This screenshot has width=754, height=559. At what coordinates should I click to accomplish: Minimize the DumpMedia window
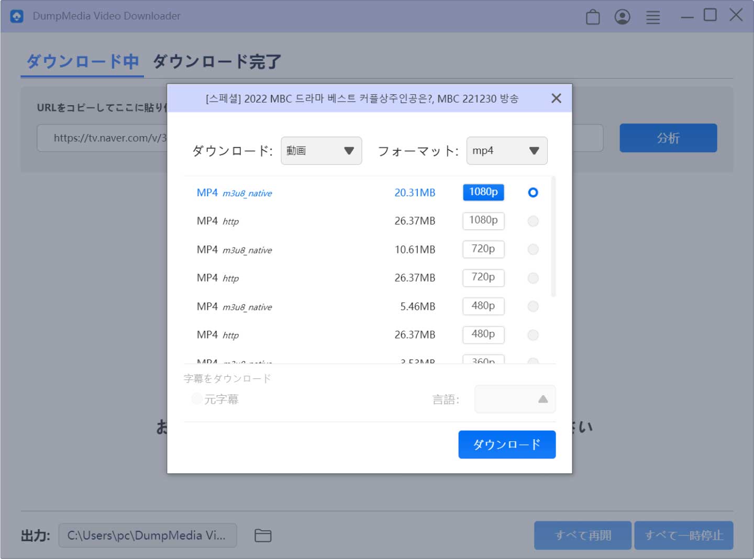(x=687, y=17)
